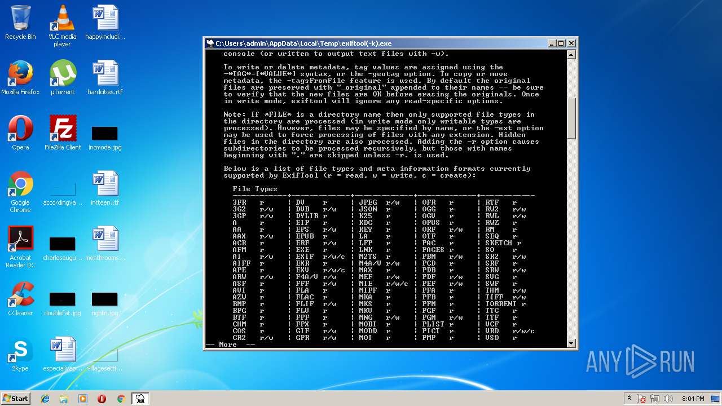Launch VLC media player shortcut
Screen dimensions: 722x406
point(62,27)
